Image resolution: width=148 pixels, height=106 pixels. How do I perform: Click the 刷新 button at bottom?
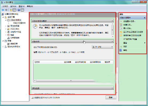click(111, 97)
